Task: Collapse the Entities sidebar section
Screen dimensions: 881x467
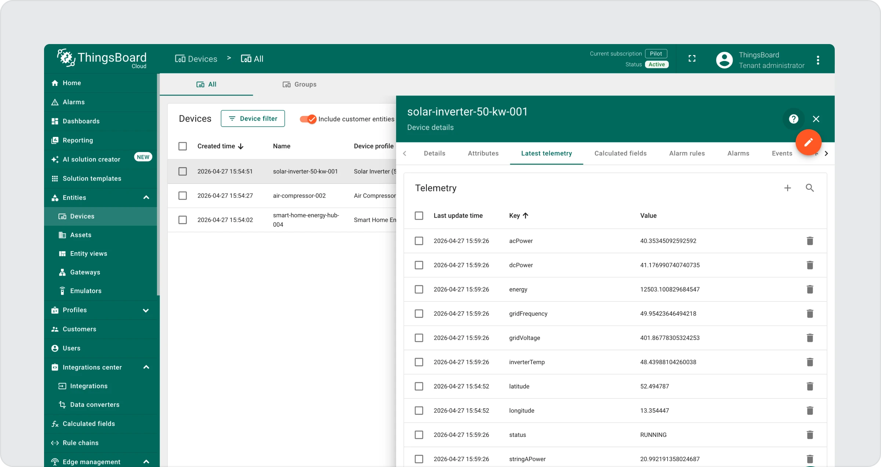Action: tap(146, 198)
